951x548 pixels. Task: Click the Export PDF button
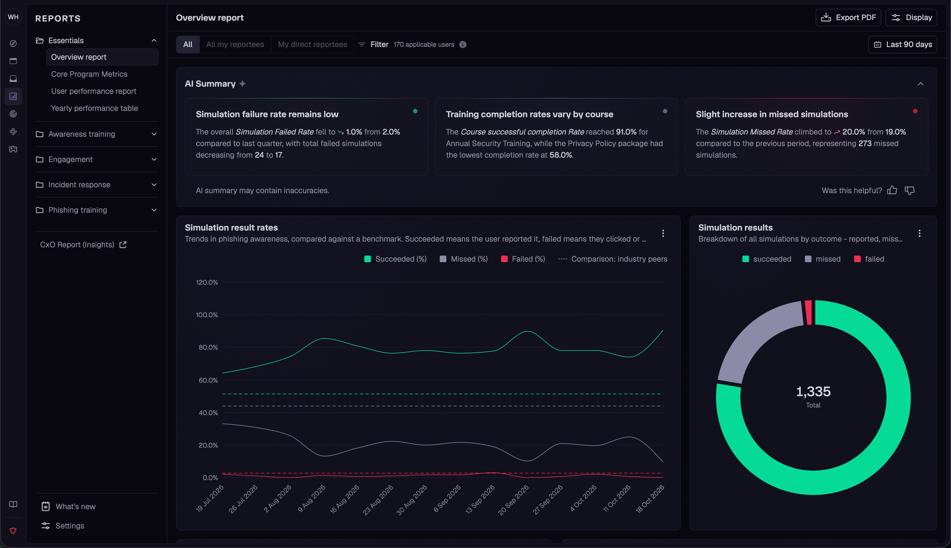coord(848,17)
